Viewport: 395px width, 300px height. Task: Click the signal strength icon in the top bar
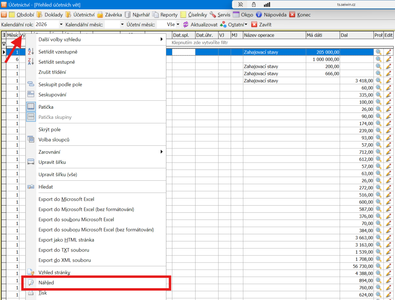point(267,5)
